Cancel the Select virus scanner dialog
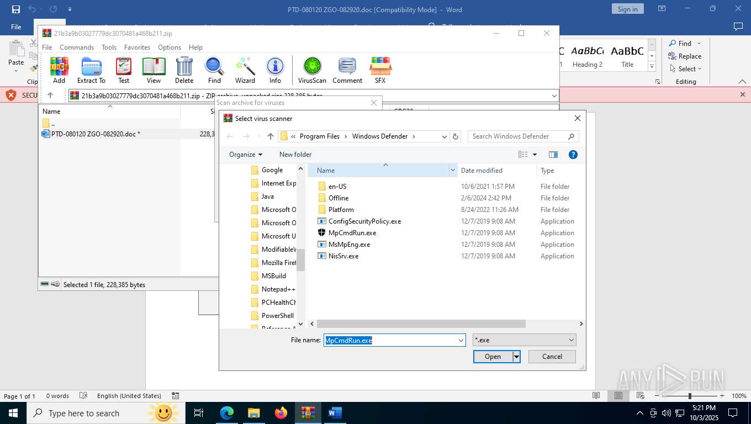The width and height of the screenshot is (751, 424). 552,357
